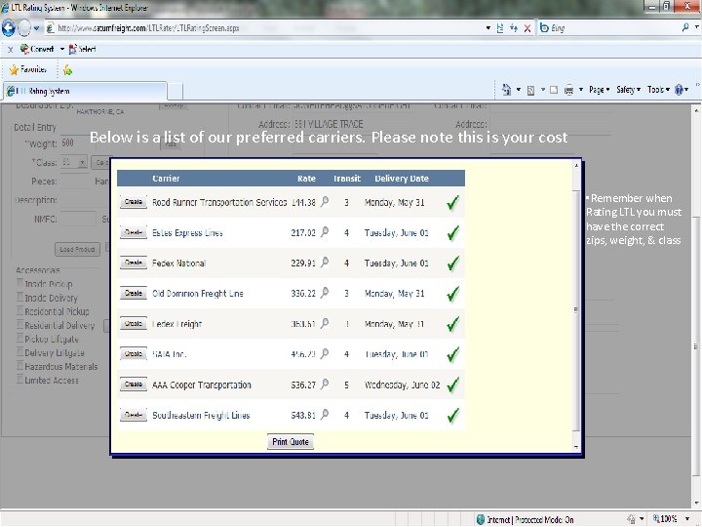Image resolution: width=702 pixels, height=527 pixels.
Task: Enable Residential Pickup checkbox
Action: [19, 310]
